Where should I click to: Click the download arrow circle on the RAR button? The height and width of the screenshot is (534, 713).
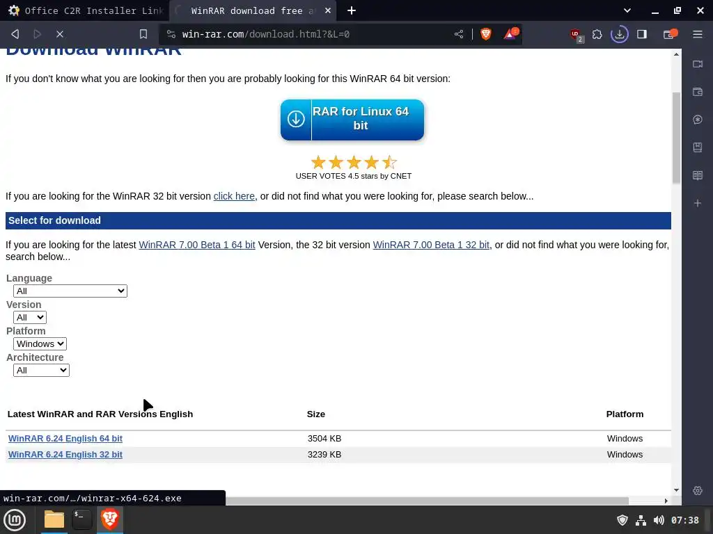(x=296, y=119)
